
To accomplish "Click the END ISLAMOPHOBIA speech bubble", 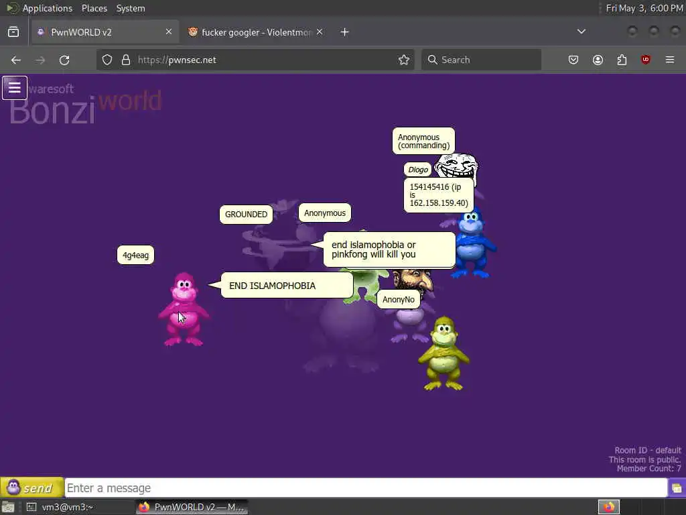I will [287, 286].
